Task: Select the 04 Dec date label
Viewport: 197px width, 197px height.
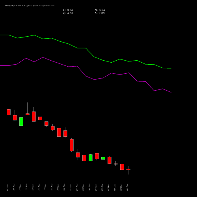Action: pyautogui.click(x=127, y=187)
